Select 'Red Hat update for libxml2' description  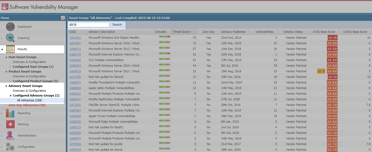[106, 77]
